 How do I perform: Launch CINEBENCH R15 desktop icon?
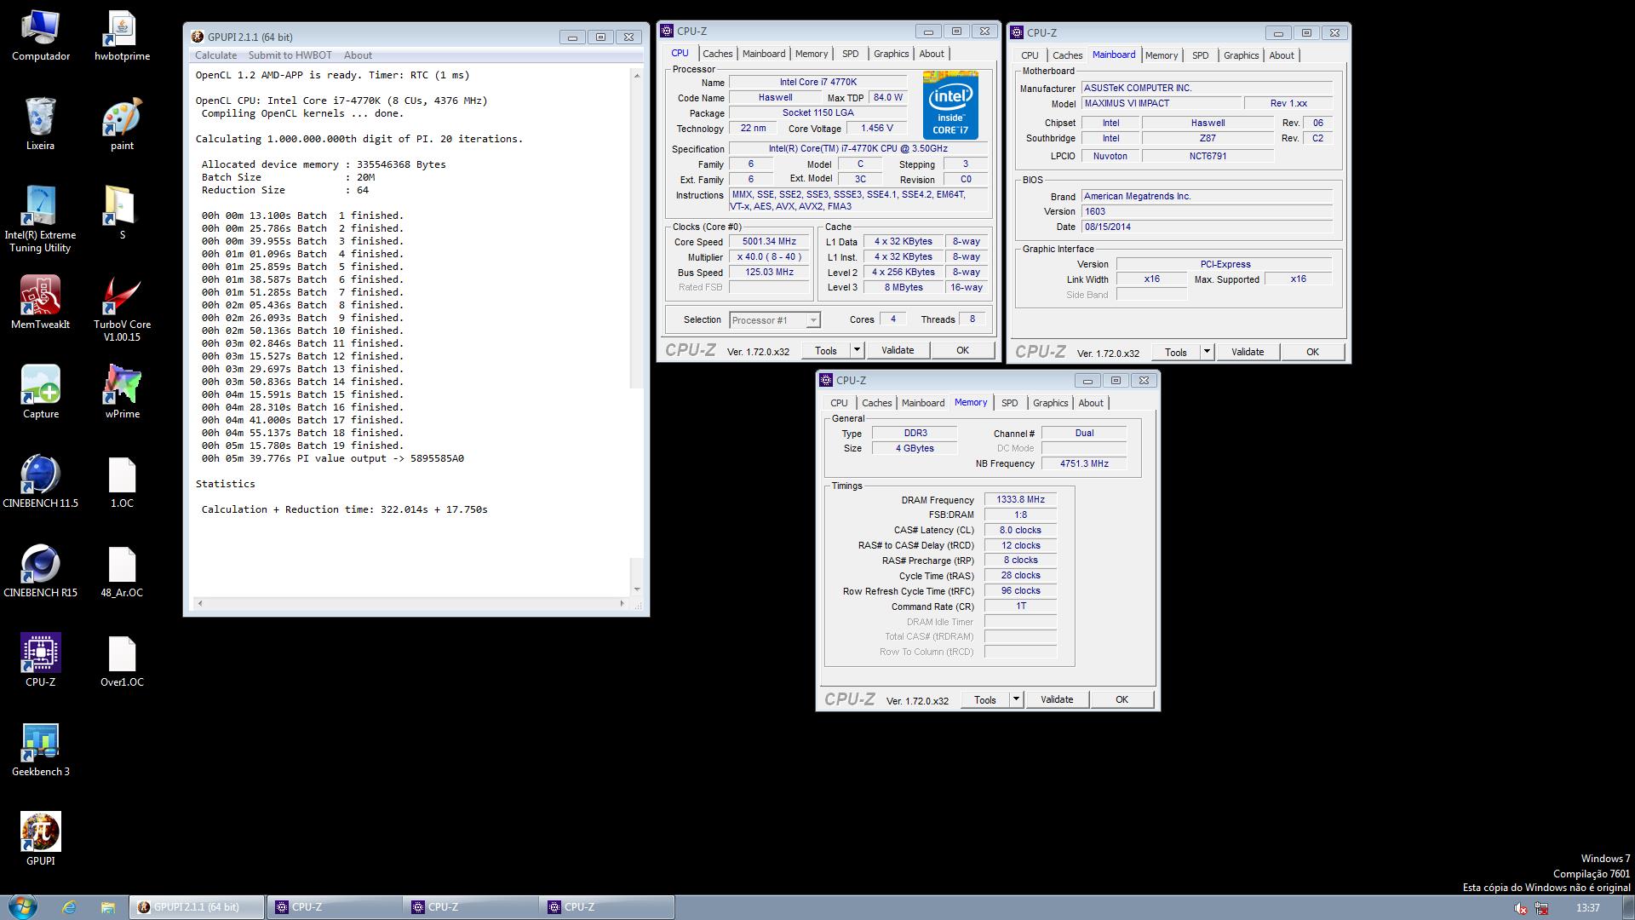(40, 572)
